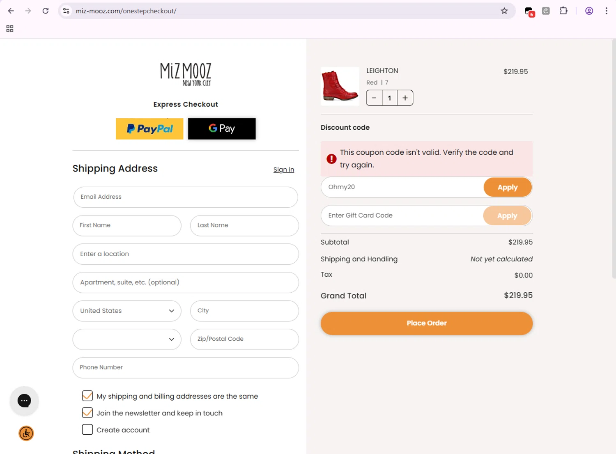The height and width of the screenshot is (454, 616).
Task: Click the Not yet calculated shipping text
Action: click(501, 259)
